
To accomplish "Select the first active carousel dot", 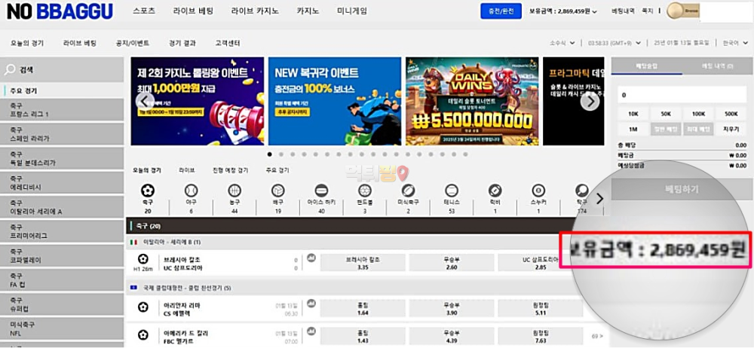I will 269,154.
